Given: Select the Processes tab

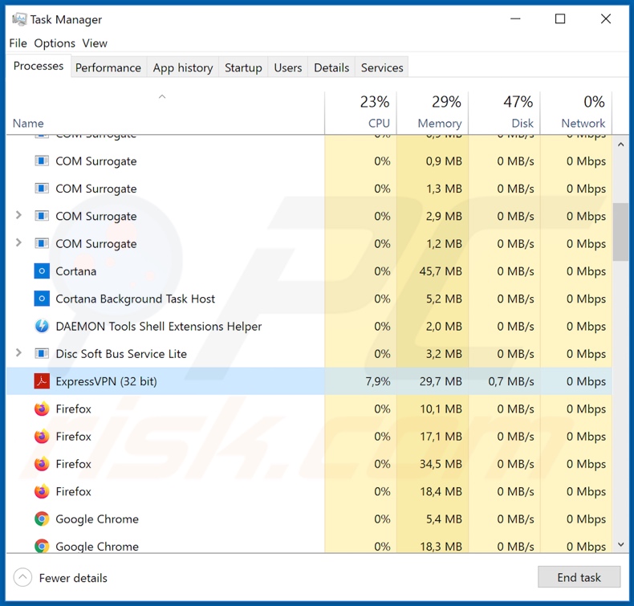Looking at the screenshot, I should pyautogui.click(x=39, y=66).
